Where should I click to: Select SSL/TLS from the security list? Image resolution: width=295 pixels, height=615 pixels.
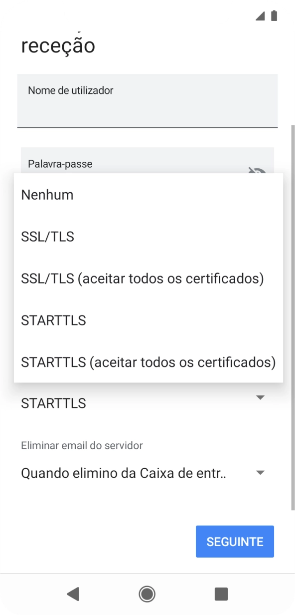tap(47, 237)
